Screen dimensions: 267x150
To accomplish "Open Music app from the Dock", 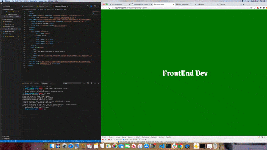I will tap(140, 146).
